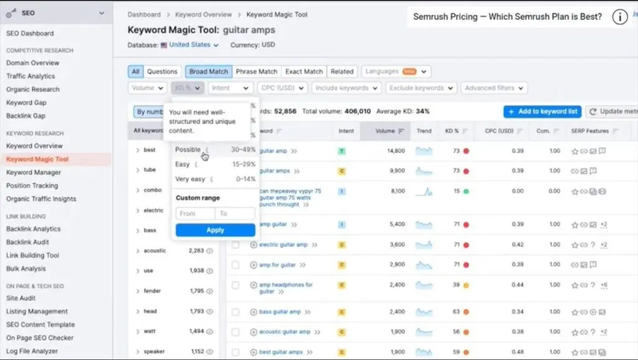Open the Volume filter dropdown
The width and height of the screenshot is (638, 360).
pyautogui.click(x=148, y=88)
